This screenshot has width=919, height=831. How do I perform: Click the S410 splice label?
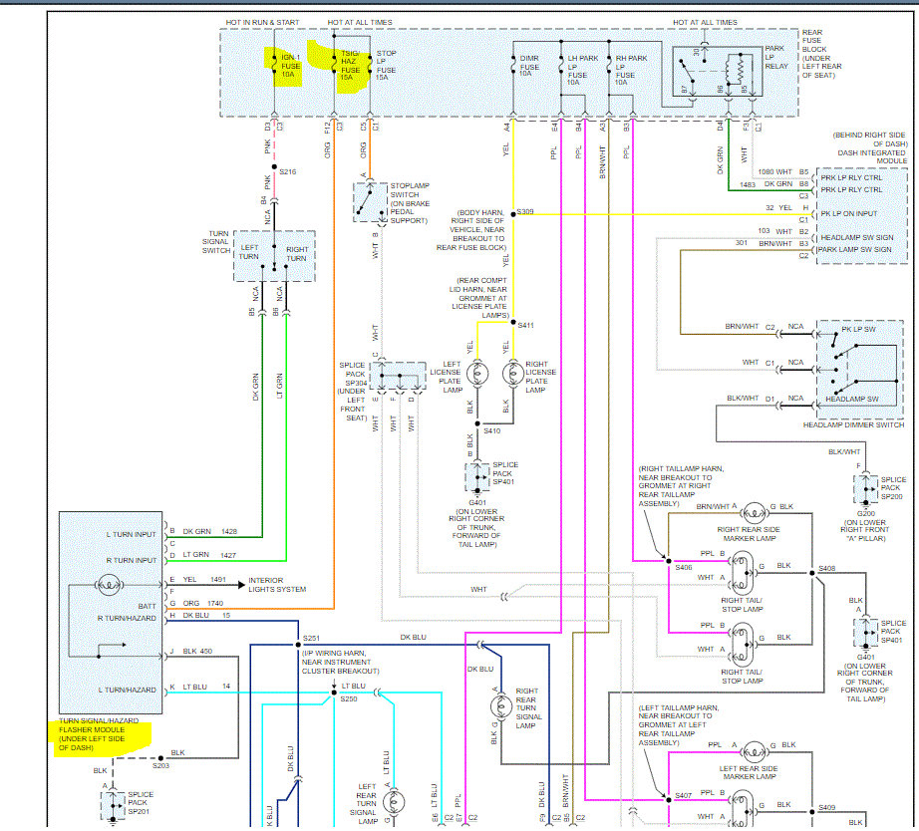coord(491,430)
